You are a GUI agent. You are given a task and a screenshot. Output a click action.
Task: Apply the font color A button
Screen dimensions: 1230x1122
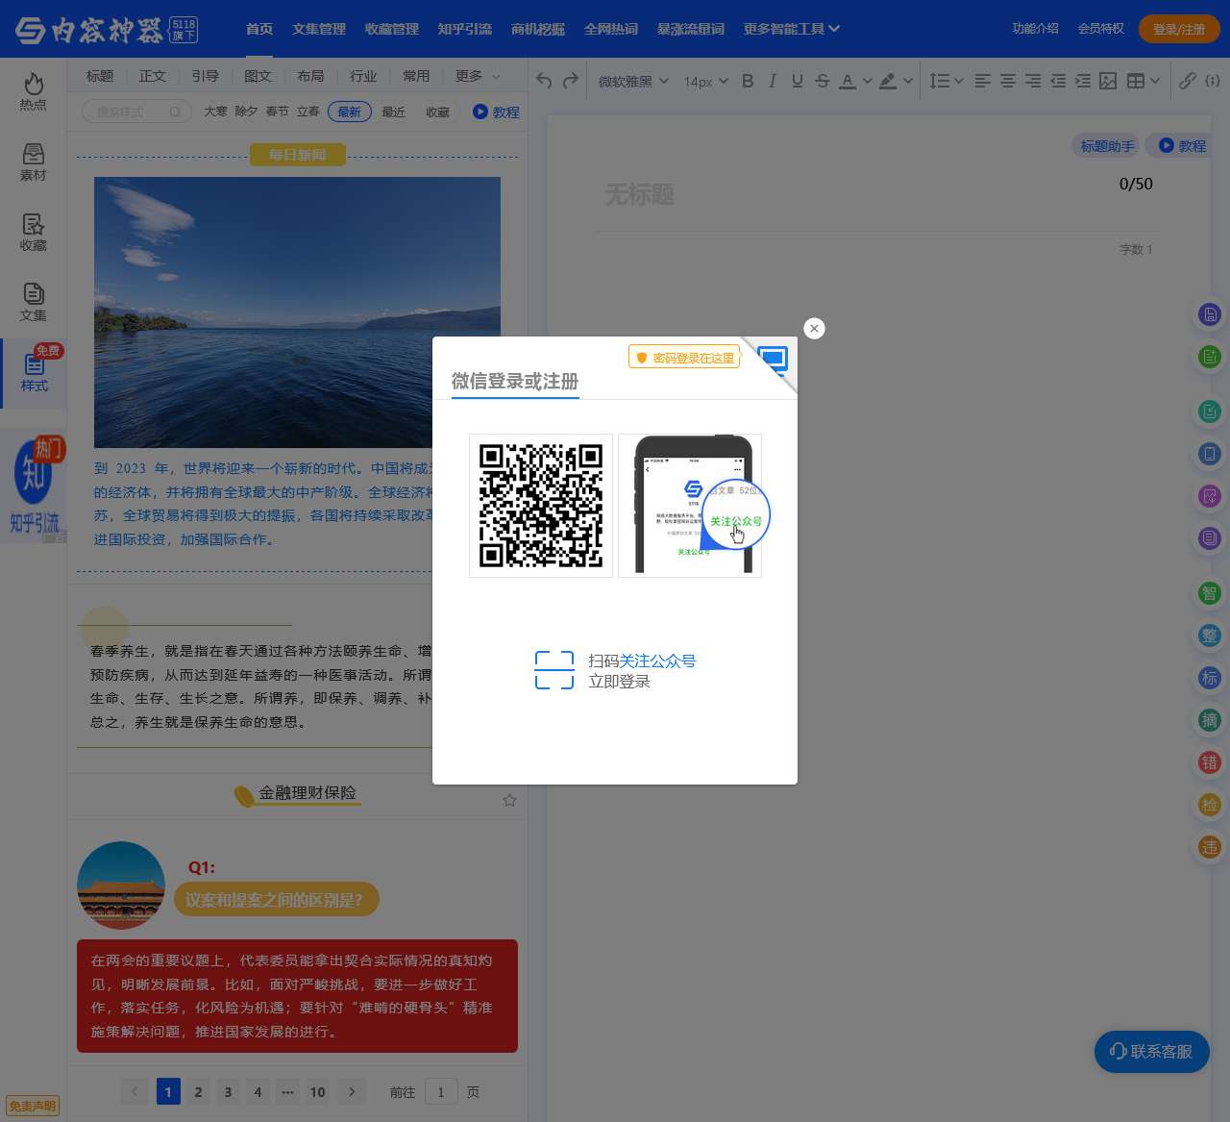tap(847, 82)
